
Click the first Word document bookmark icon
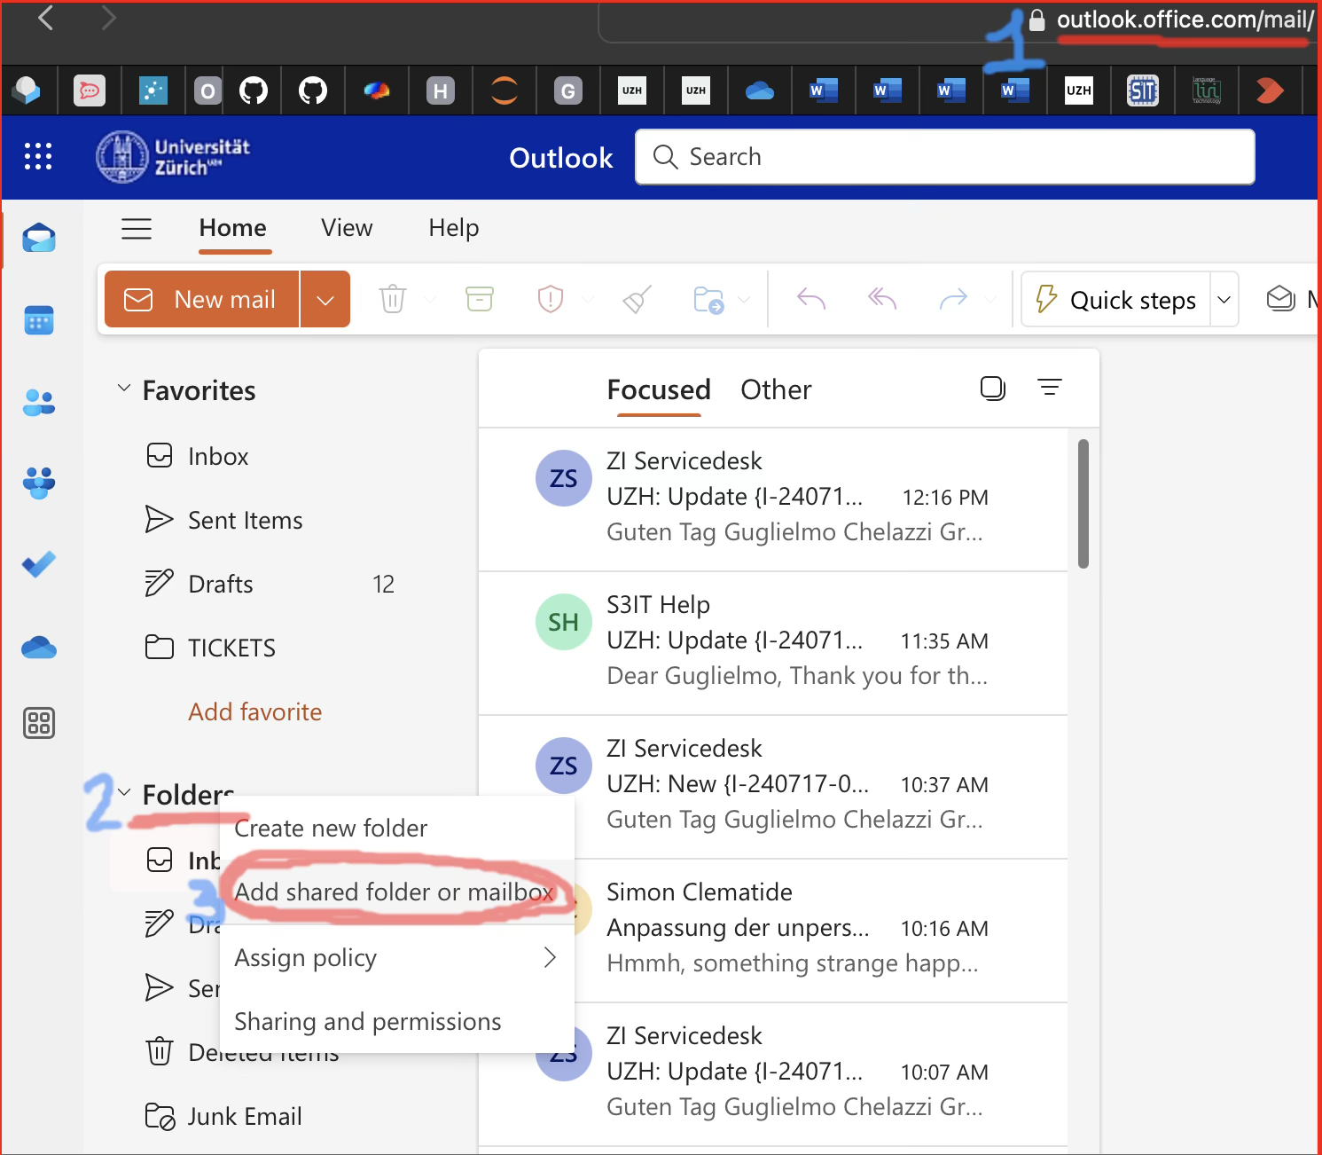[824, 90]
